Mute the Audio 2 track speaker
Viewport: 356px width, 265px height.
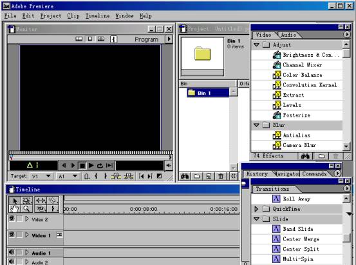pyautogui.click(x=12, y=262)
